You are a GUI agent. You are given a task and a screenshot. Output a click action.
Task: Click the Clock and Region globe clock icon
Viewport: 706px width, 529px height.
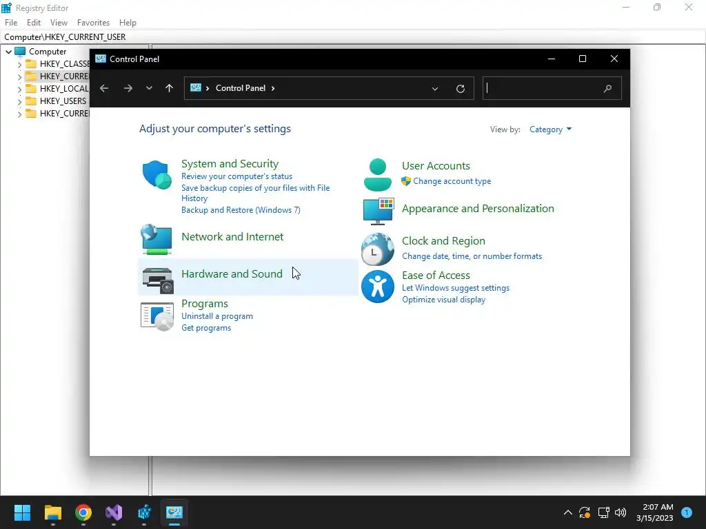pyautogui.click(x=377, y=249)
